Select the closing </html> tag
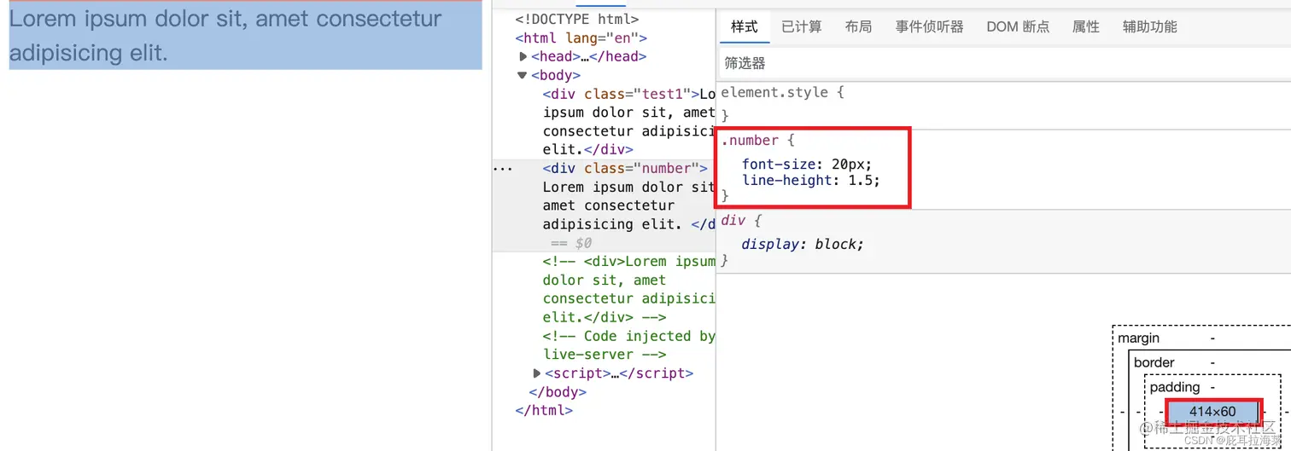This screenshot has height=451, width=1291. (544, 410)
